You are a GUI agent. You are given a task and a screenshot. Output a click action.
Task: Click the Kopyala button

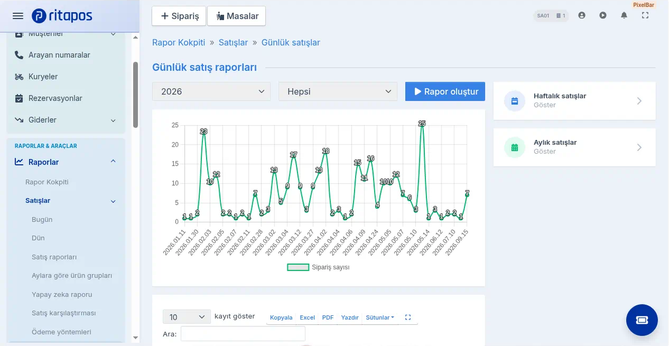pyautogui.click(x=281, y=318)
